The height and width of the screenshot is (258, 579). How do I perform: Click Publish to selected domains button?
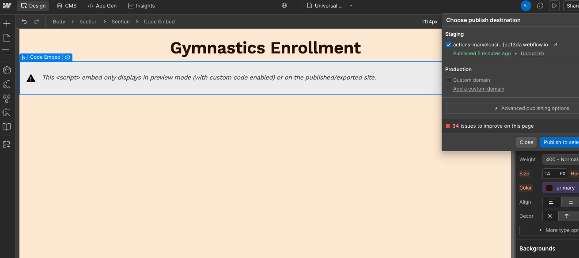point(560,142)
